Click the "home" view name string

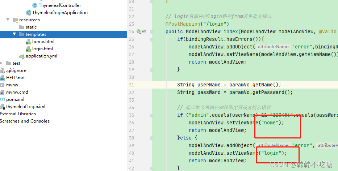pos(270,123)
